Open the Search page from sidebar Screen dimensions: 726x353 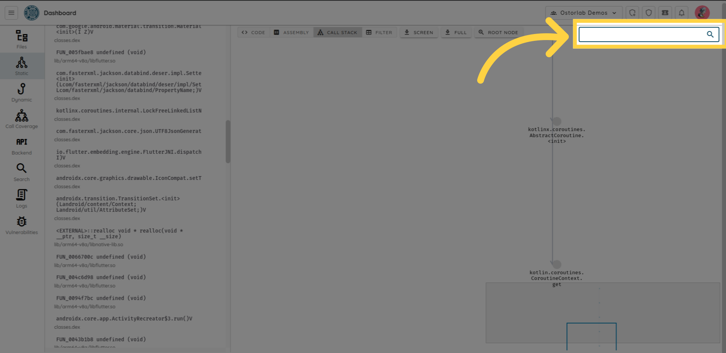tap(22, 172)
